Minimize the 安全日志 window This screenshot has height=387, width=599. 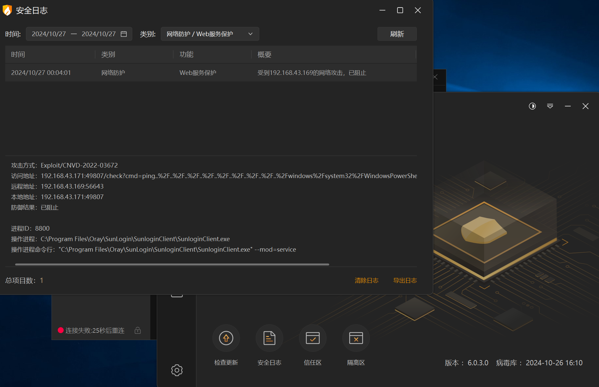382,10
